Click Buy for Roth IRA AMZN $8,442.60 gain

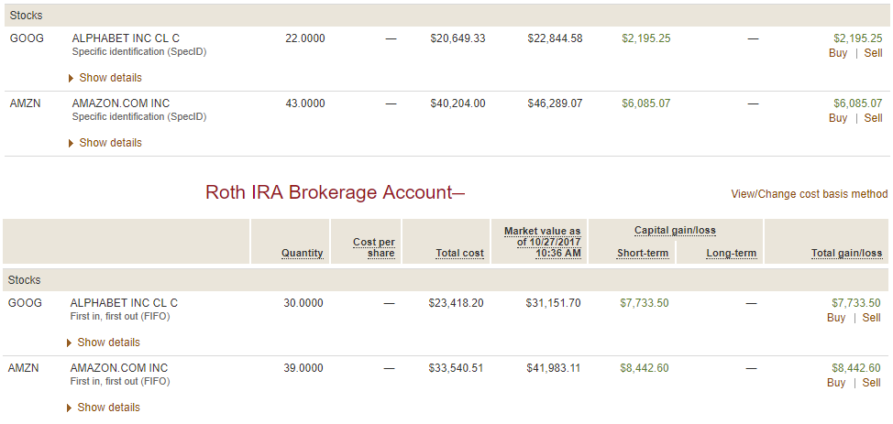(836, 383)
